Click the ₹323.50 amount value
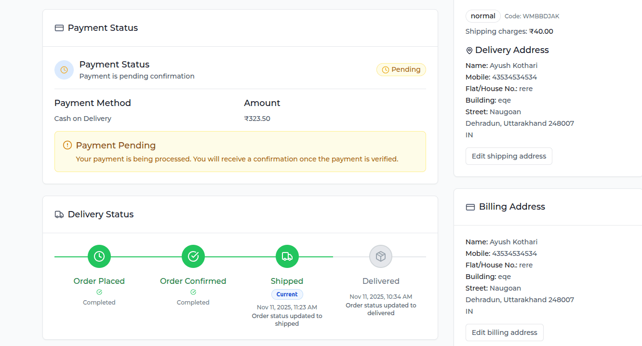The height and width of the screenshot is (346, 642). (x=257, y=119)
